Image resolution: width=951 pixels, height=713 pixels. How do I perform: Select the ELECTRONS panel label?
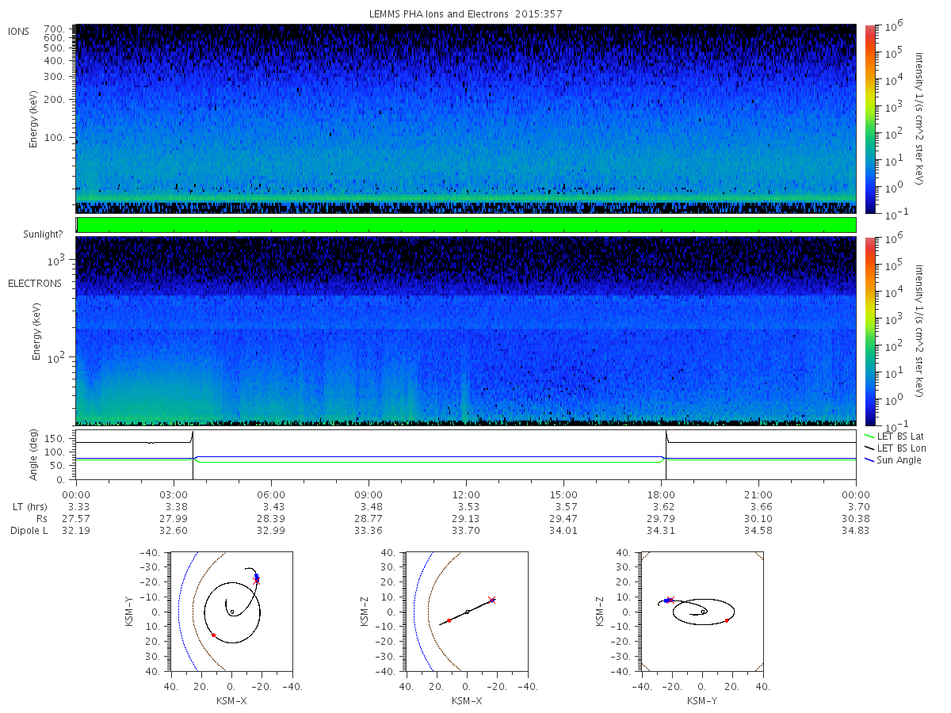coord(35,284)
